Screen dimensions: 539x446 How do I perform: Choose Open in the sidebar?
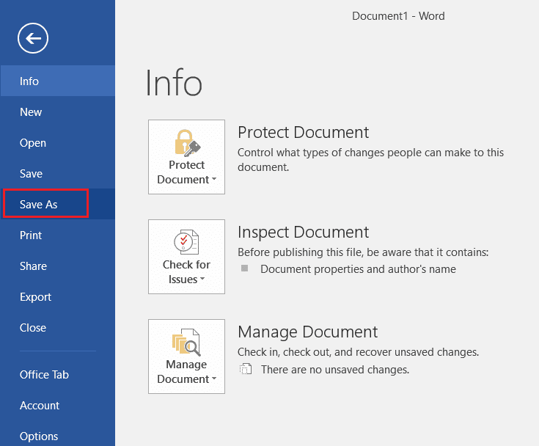tap(58, 143)
